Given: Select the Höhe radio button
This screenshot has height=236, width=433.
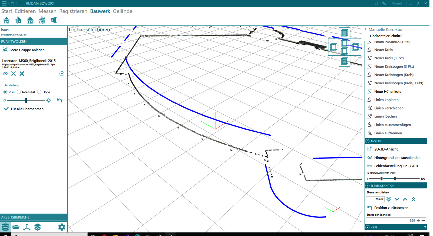Looking at the screenshot, I should [x=39, y=92].
